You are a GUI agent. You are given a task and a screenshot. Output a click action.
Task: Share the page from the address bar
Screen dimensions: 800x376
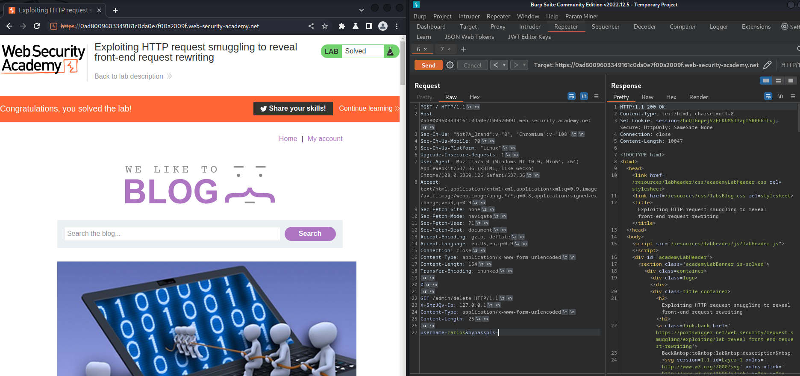pos(311,26)
